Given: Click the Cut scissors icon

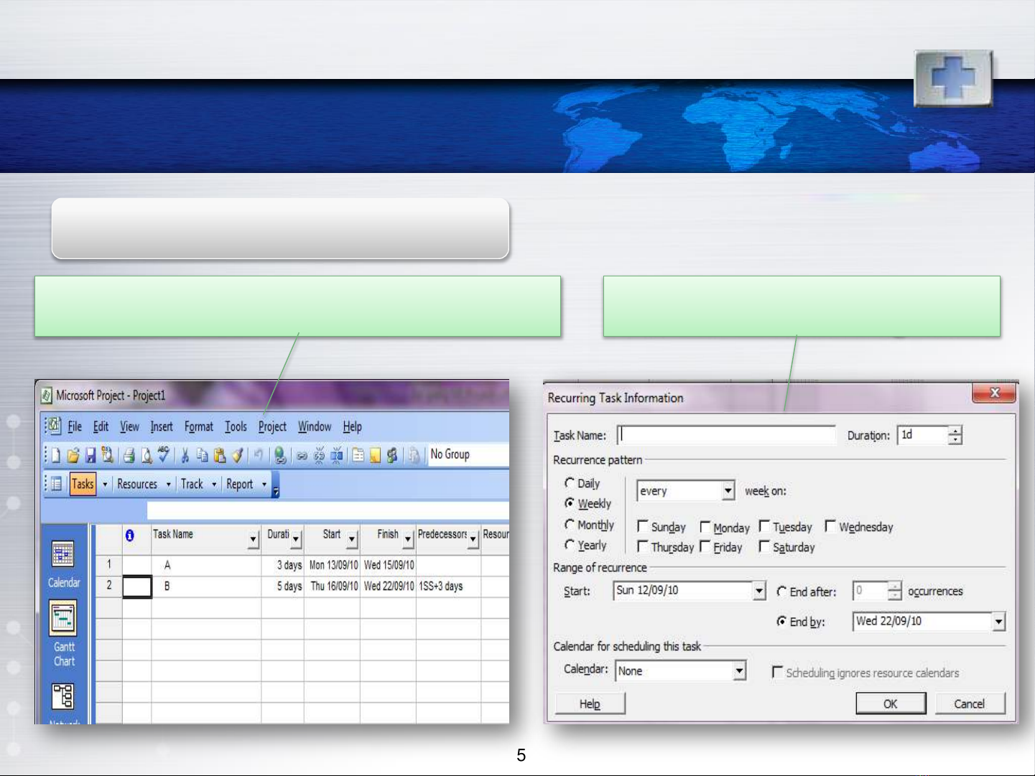Looking at the screenshot, I should click(185, 455).
